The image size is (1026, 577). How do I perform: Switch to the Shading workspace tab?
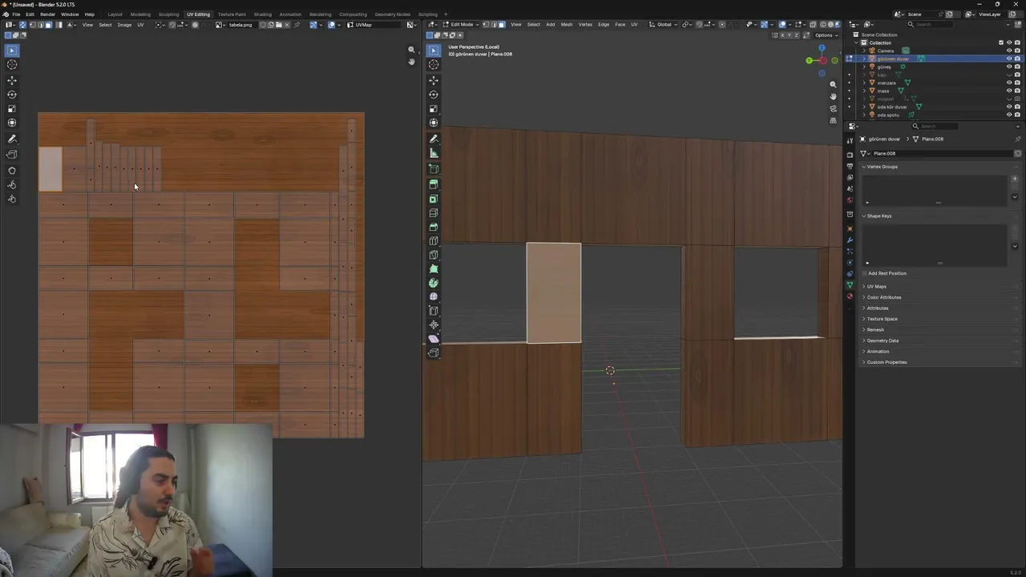(x=262, y=14)
